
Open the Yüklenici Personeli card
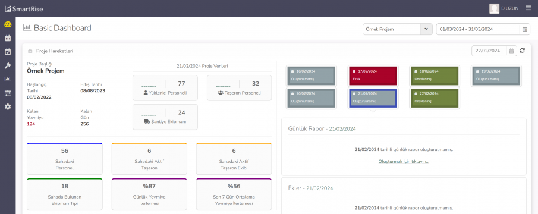tap(165, 88)
